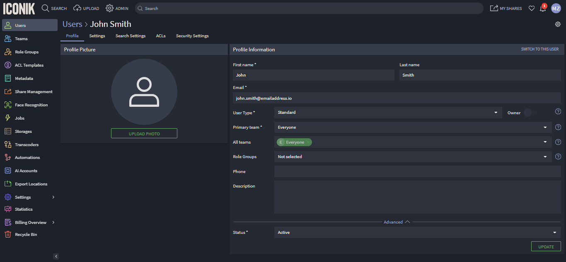Open the Recycle Bin
The image size is (566, 262).
26,235
